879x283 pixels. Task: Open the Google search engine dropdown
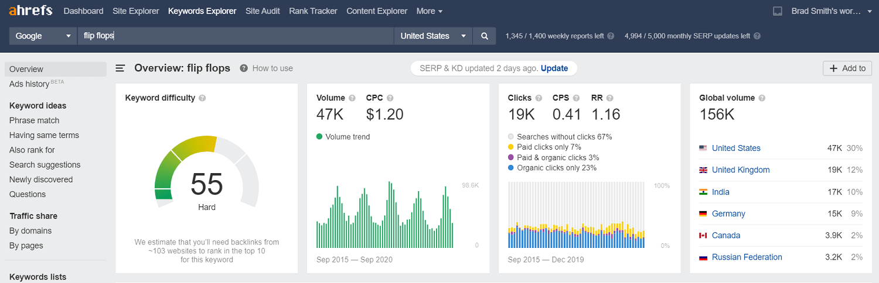pos(43,36)
